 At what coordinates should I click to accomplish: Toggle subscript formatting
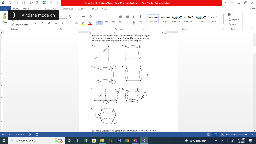point(63,23)
